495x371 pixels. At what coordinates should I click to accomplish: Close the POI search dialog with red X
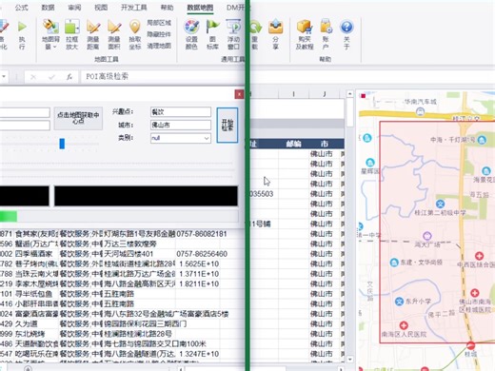pyautogui.click(x=239, y=94)
